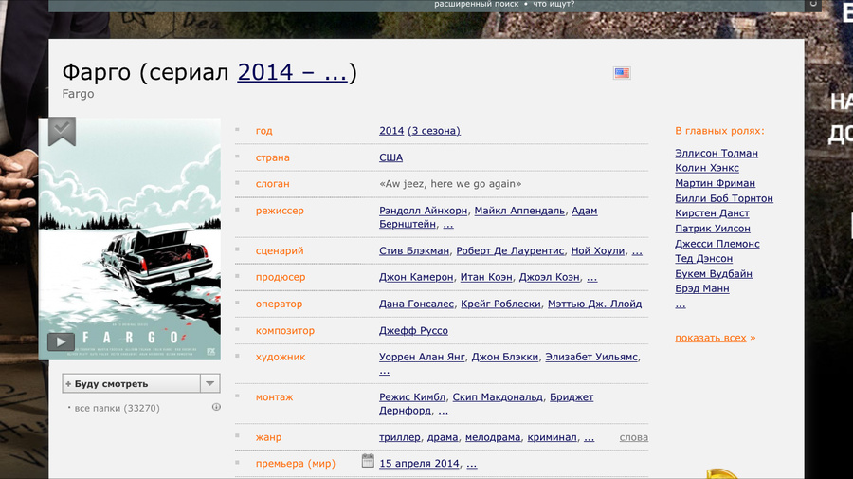Open the Fargo poster image

tap(130, 239)
